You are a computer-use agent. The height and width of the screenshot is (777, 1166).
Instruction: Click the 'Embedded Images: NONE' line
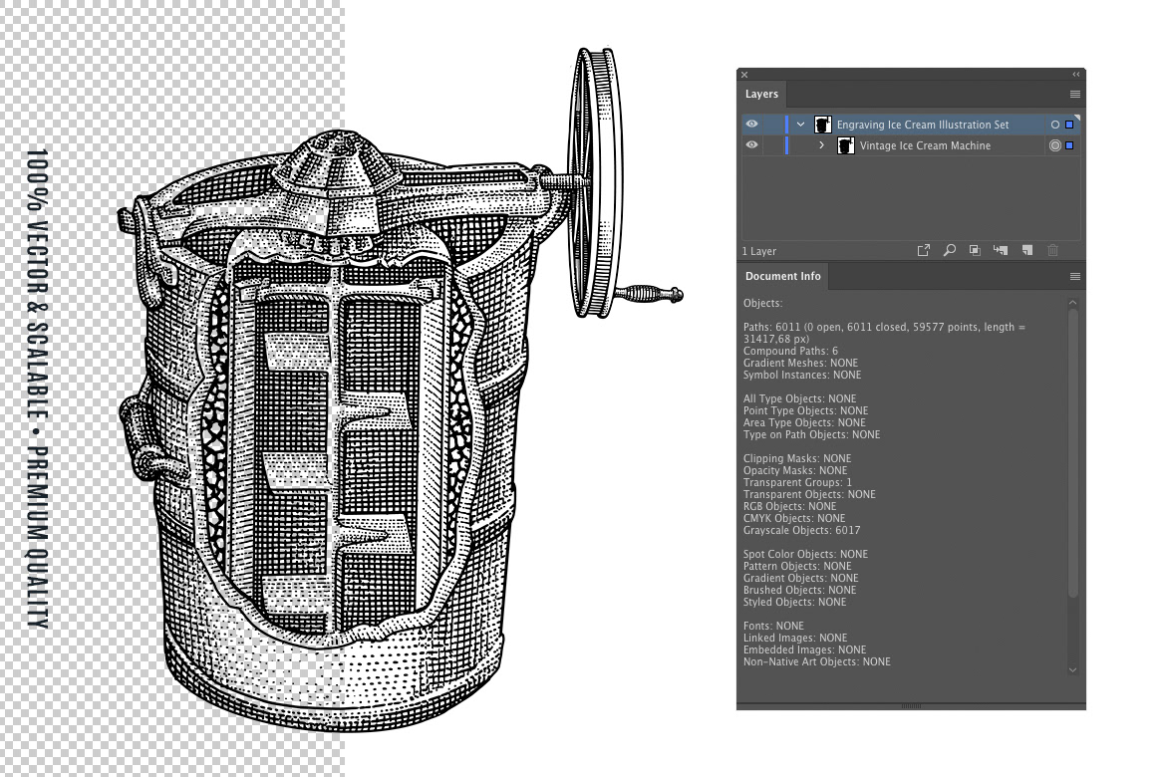pyautogui.click(x=804, y=649)
